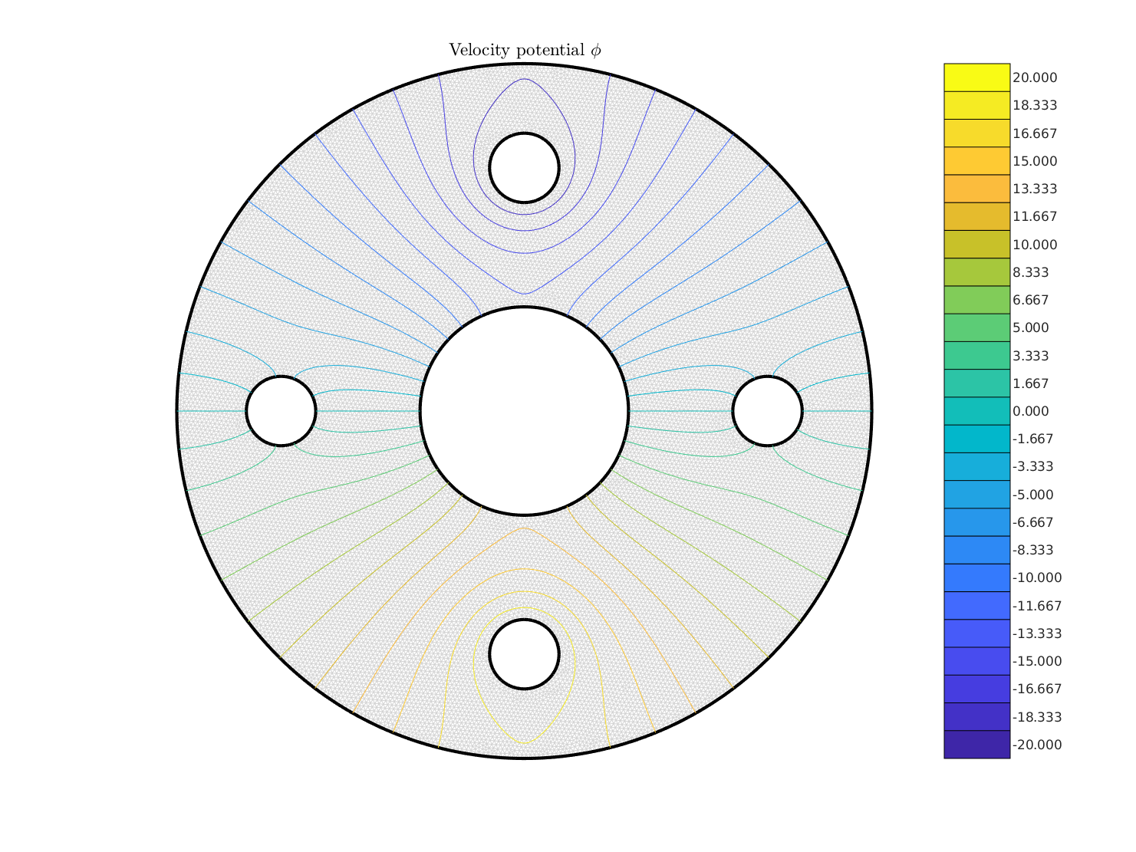
Task: Pick the 15.000 orange colorbar swatch
Action: tap(976, 161)
